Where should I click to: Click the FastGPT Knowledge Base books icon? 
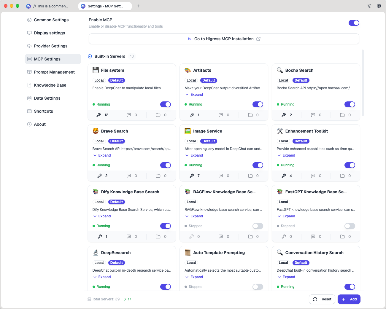(280, 192)
